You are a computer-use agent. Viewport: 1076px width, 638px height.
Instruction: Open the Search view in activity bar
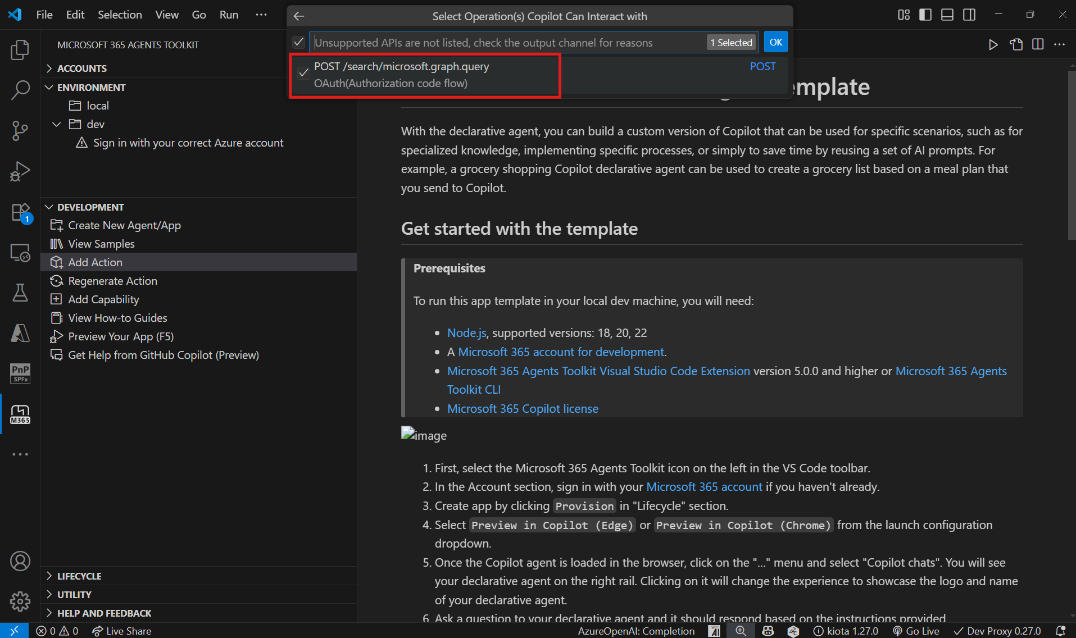pyautogui.click(x=20, y=90)
